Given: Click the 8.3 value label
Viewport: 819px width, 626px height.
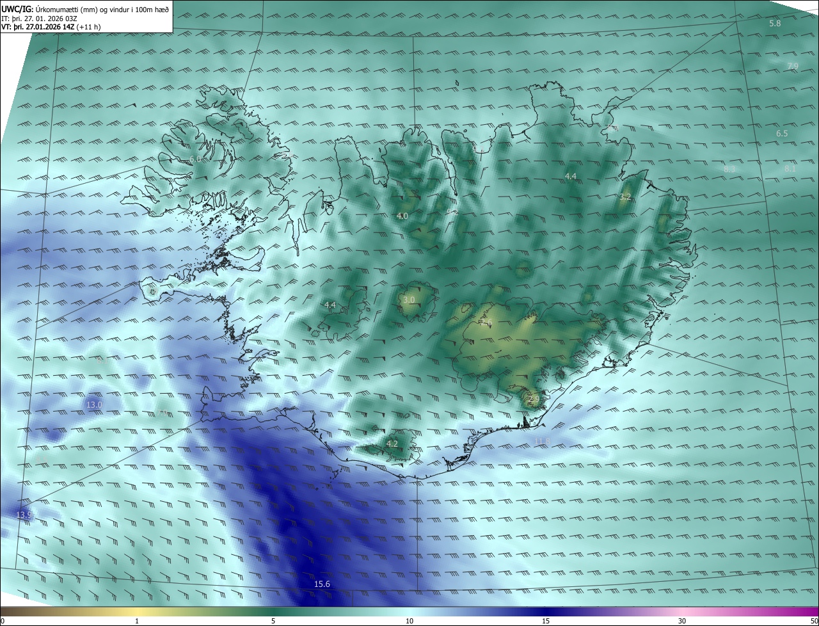Looking at the screenshot, I should (x=729, y=169).
